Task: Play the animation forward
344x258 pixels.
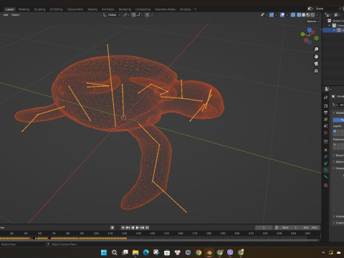Action: (138, 227)
